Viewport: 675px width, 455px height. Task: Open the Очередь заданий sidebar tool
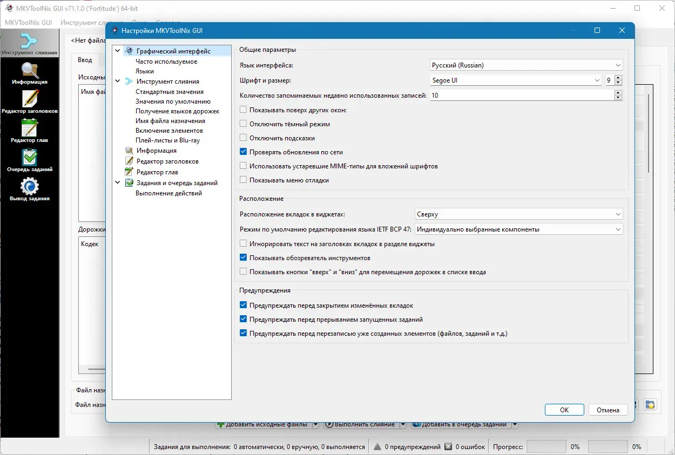pyautogui.click(x=29, y=161)
